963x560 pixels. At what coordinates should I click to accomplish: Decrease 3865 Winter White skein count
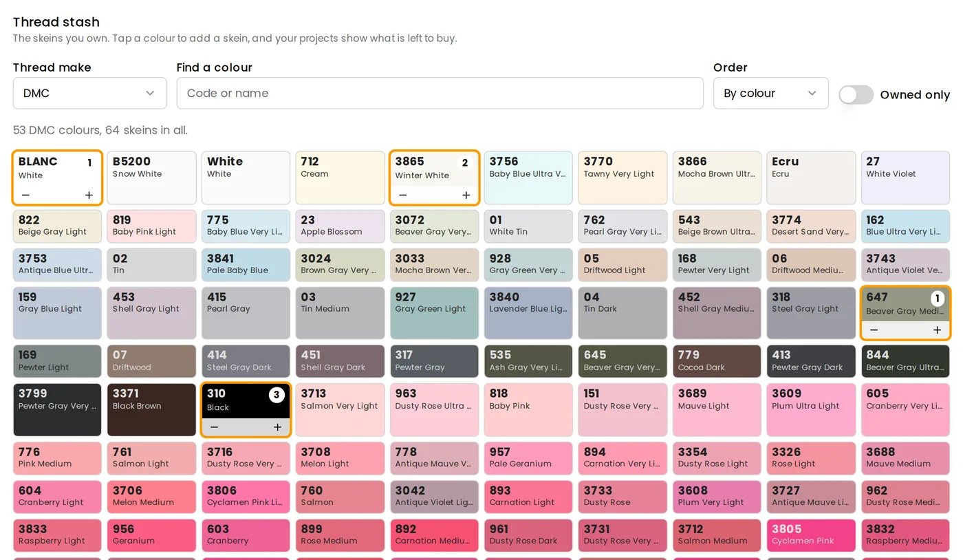click(403, 195)
